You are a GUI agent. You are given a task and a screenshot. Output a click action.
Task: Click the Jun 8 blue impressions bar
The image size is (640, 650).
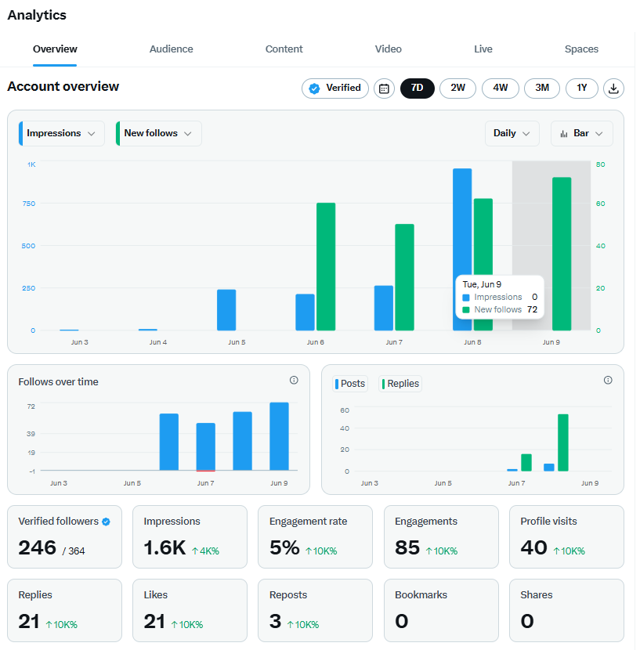(462, 249)
